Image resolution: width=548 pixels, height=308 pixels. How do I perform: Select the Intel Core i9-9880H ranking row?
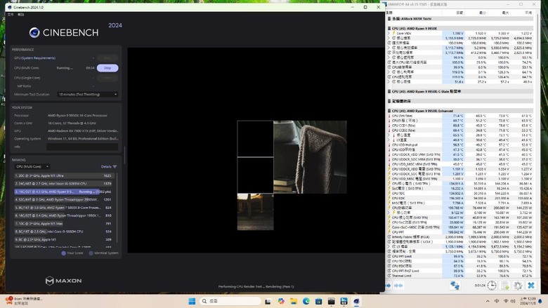[x=63, y=232]
